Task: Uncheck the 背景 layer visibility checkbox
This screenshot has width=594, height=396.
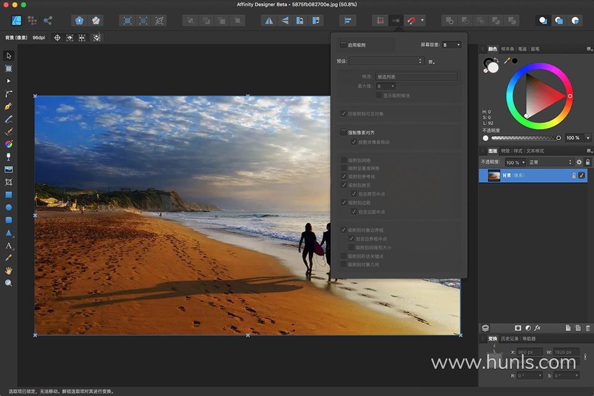Action: [x=582, y=175]
